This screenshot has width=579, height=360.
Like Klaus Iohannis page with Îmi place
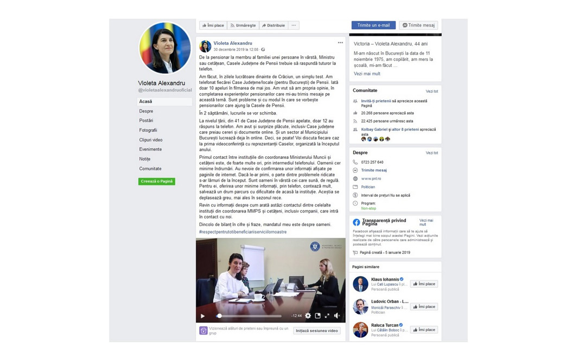coord(424,284)
